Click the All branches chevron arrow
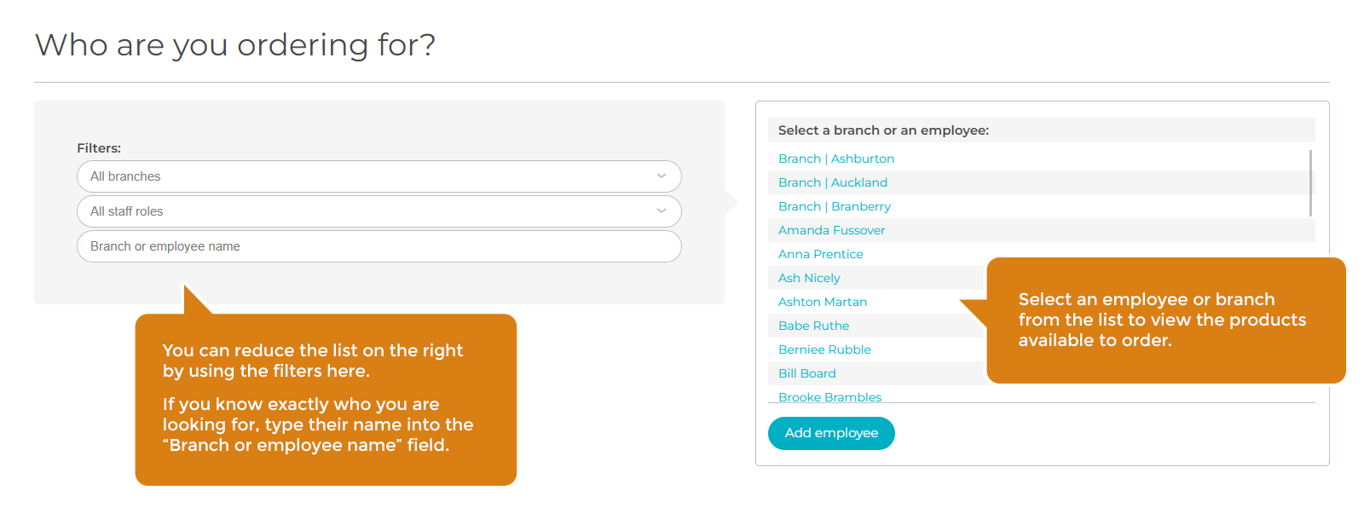 tap(662, 176)
